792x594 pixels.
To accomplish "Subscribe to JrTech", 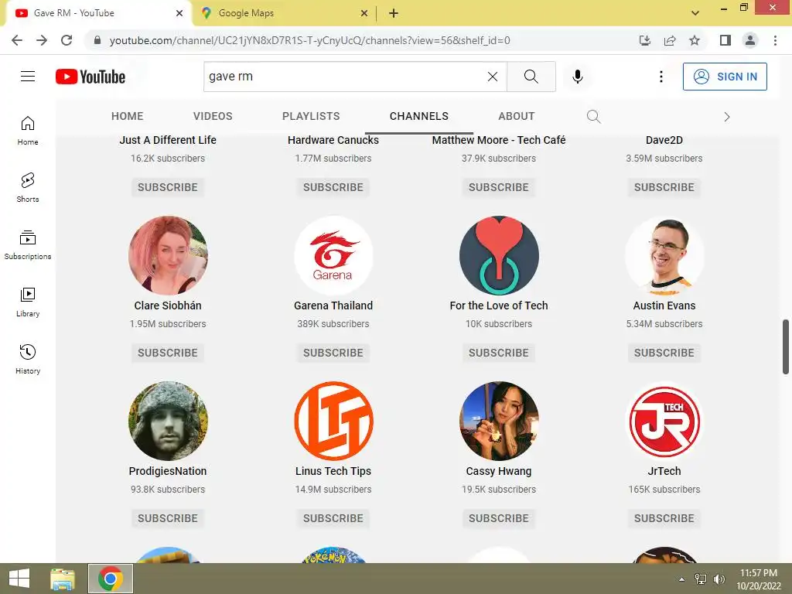I will pyautogui.click(x=664, y=519).
